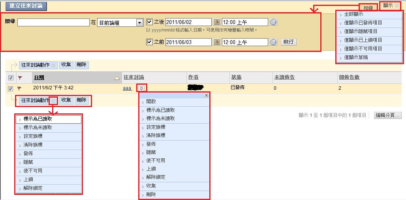Toggle the 之前 date filter checkbox

(x=149, y=42)
